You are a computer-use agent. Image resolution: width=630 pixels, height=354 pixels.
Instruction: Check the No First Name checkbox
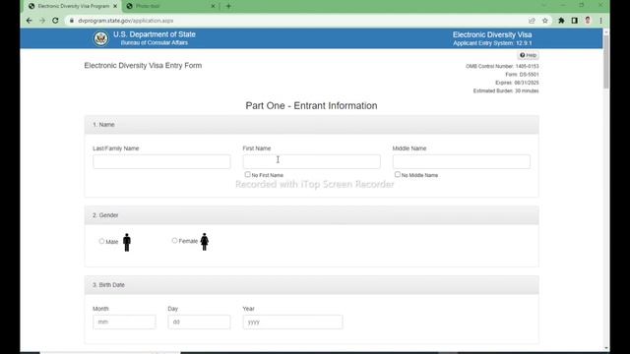click(x=247, y=175)
